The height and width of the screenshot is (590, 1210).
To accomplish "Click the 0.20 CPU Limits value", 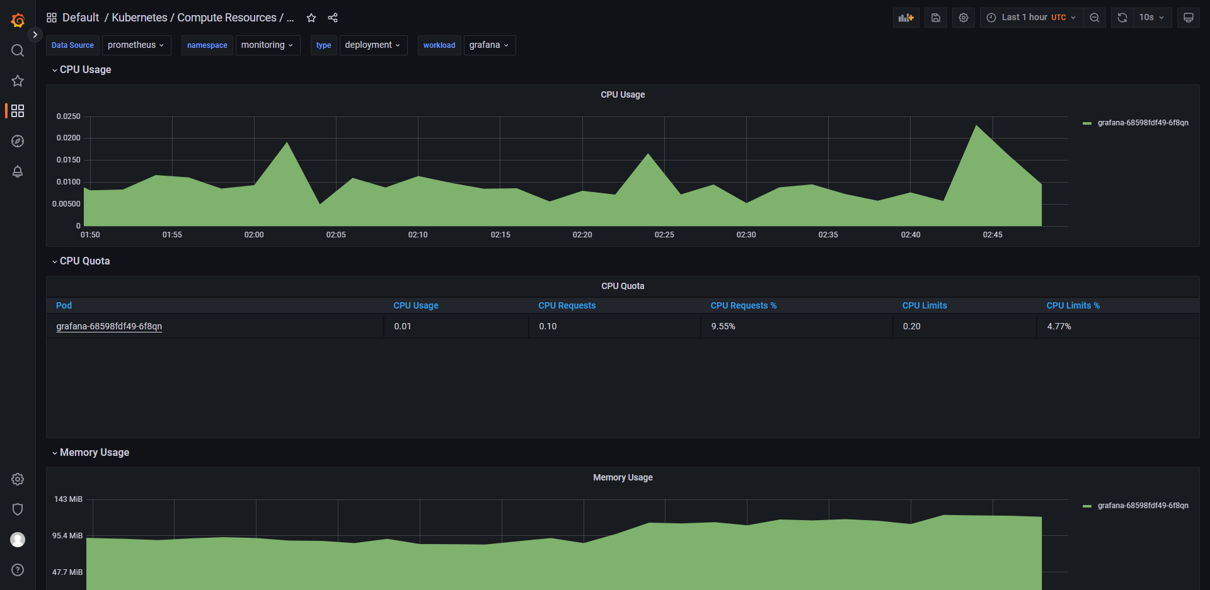I will point(912,326).
